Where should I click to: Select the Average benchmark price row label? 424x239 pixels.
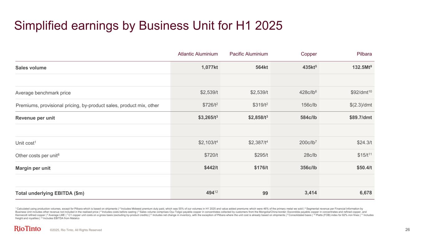43,93
